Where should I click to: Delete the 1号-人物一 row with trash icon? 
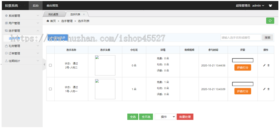tap(269, 89)
